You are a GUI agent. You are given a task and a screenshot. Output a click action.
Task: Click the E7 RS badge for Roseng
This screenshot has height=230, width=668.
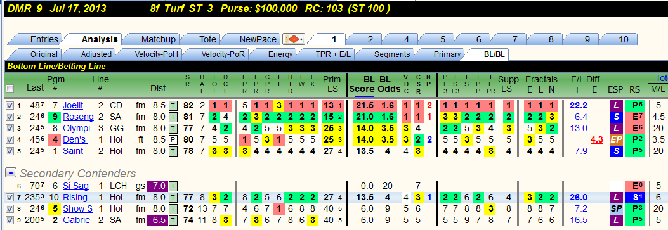635,117
